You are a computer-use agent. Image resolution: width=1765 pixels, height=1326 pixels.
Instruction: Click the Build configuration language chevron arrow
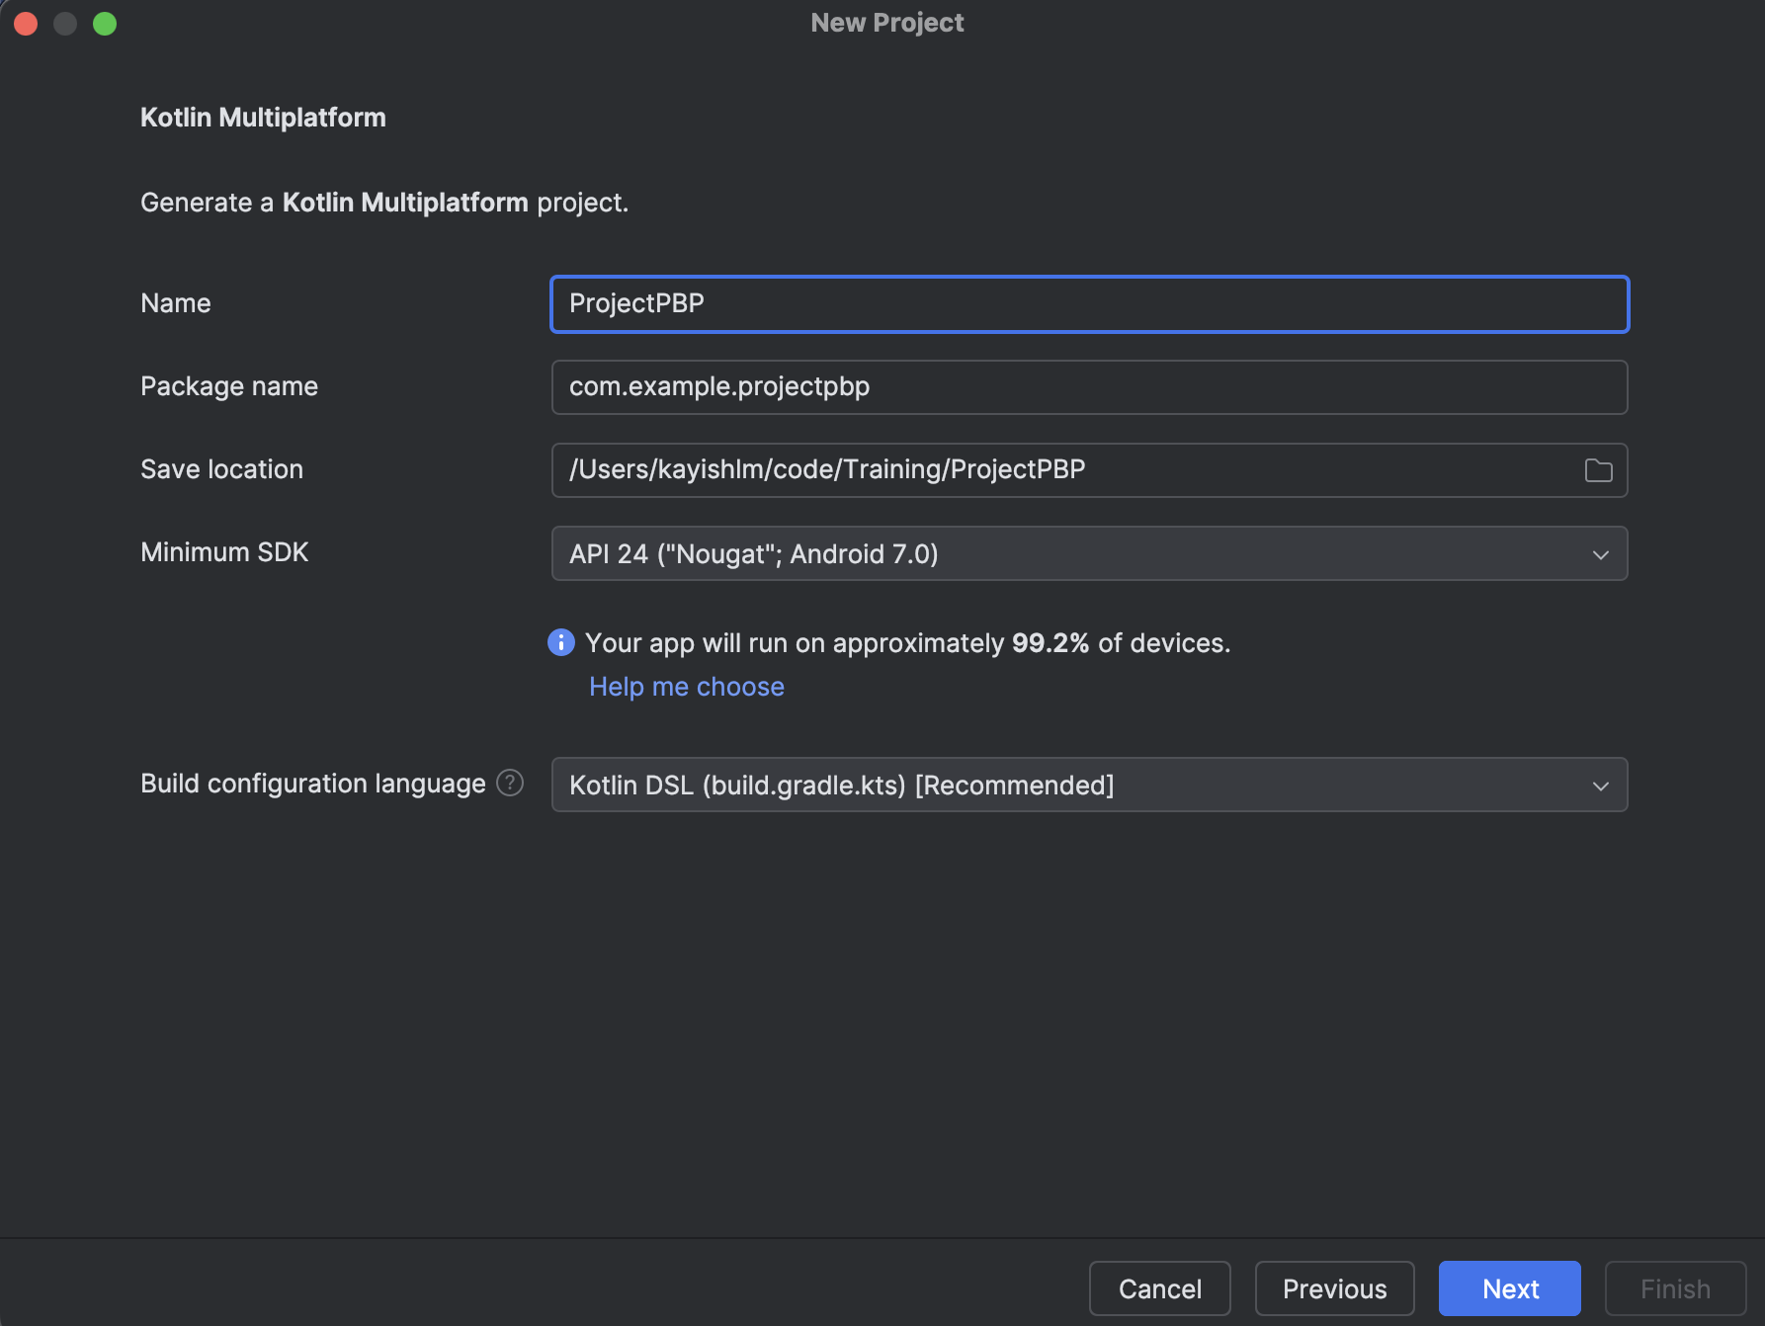pyautogui.click(x=1600, y=786)
